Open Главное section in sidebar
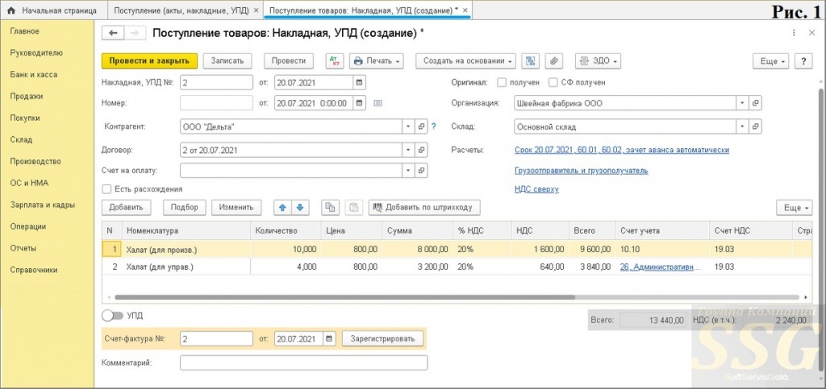826x389 pixels. coord(25,31)
